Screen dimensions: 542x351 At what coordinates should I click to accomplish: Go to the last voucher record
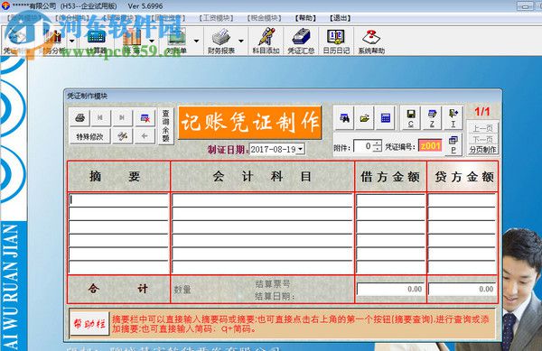click(x=122, y=117)
